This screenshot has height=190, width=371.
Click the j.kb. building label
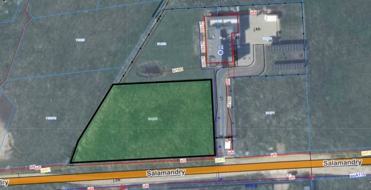pyautogui.click(x=258, y=29)
